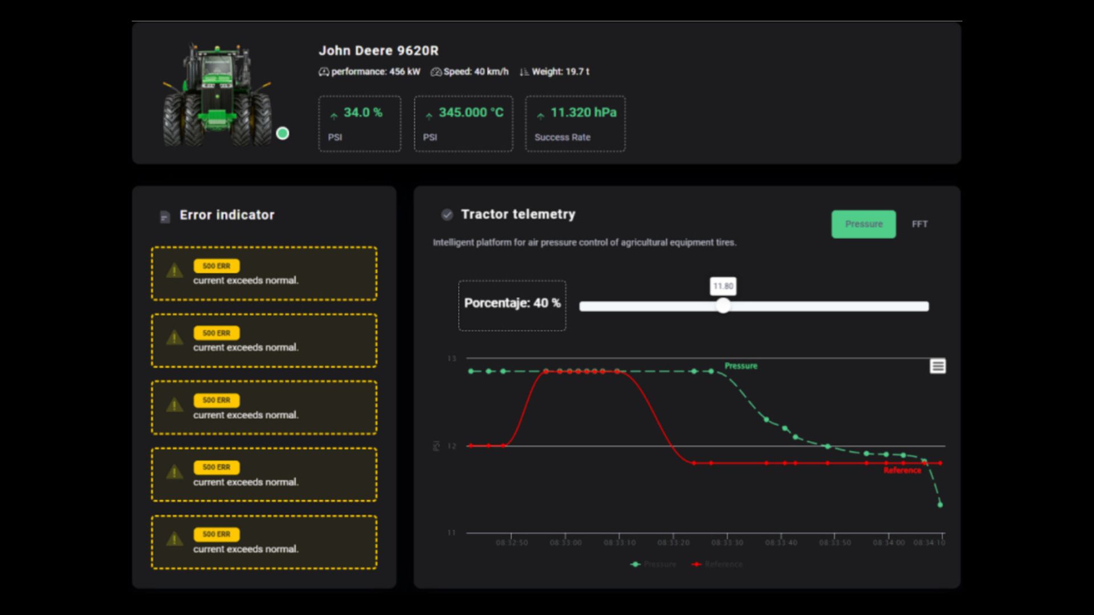Click the fourth 500 ERR badge
Image resolution: width=1094 pixels, height=615 pixels.
point(217,468)
